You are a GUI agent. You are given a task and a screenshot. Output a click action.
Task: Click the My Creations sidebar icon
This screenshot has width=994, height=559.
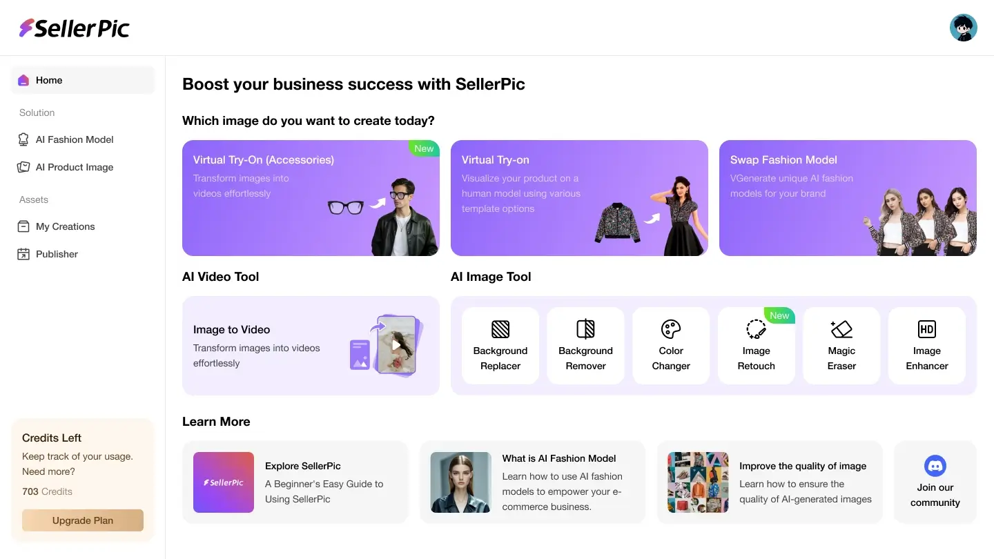coord(23,226)
